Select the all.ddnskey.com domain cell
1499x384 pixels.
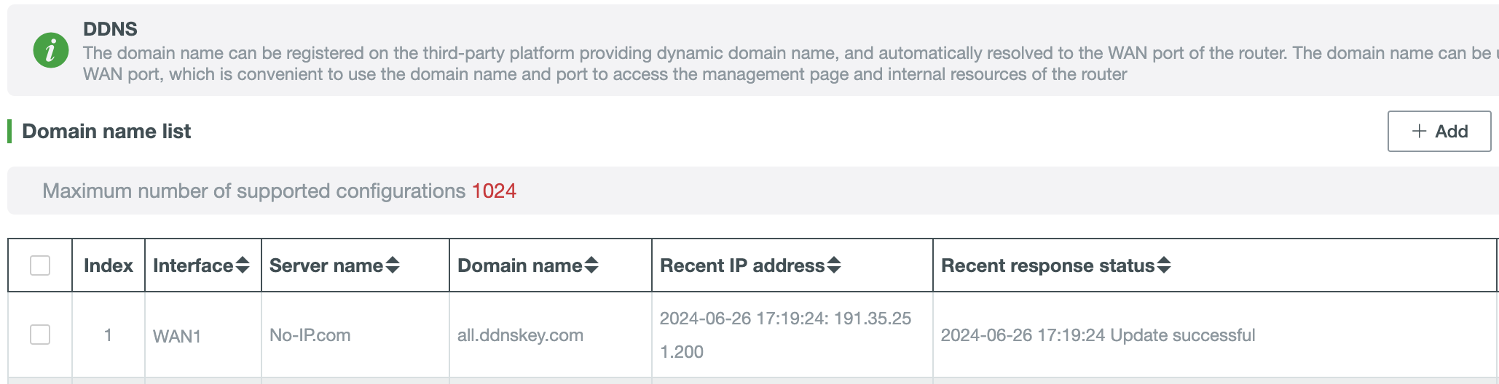(x=520, y=335)
